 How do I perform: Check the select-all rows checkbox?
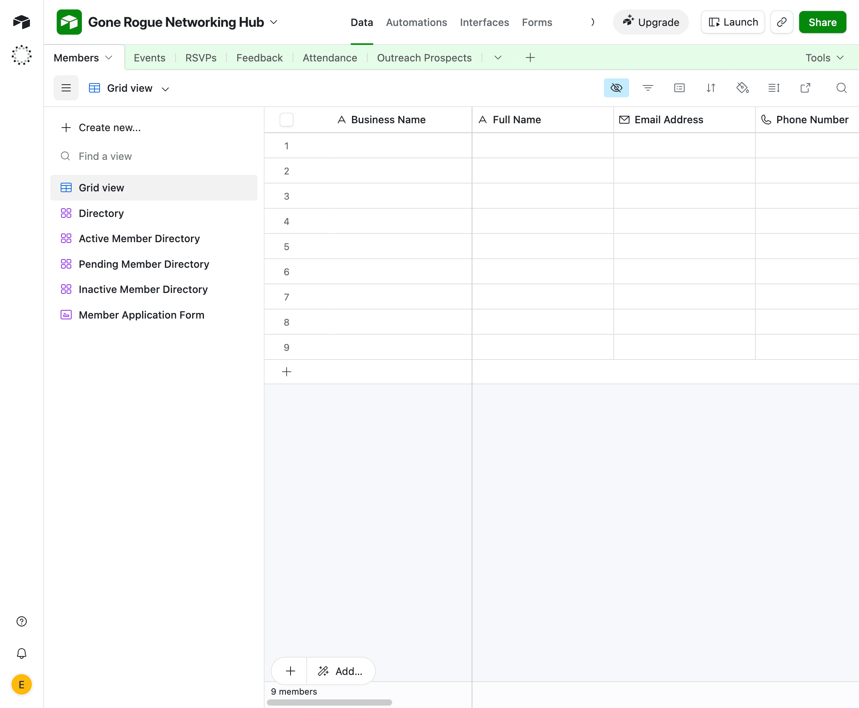point(287,120)
